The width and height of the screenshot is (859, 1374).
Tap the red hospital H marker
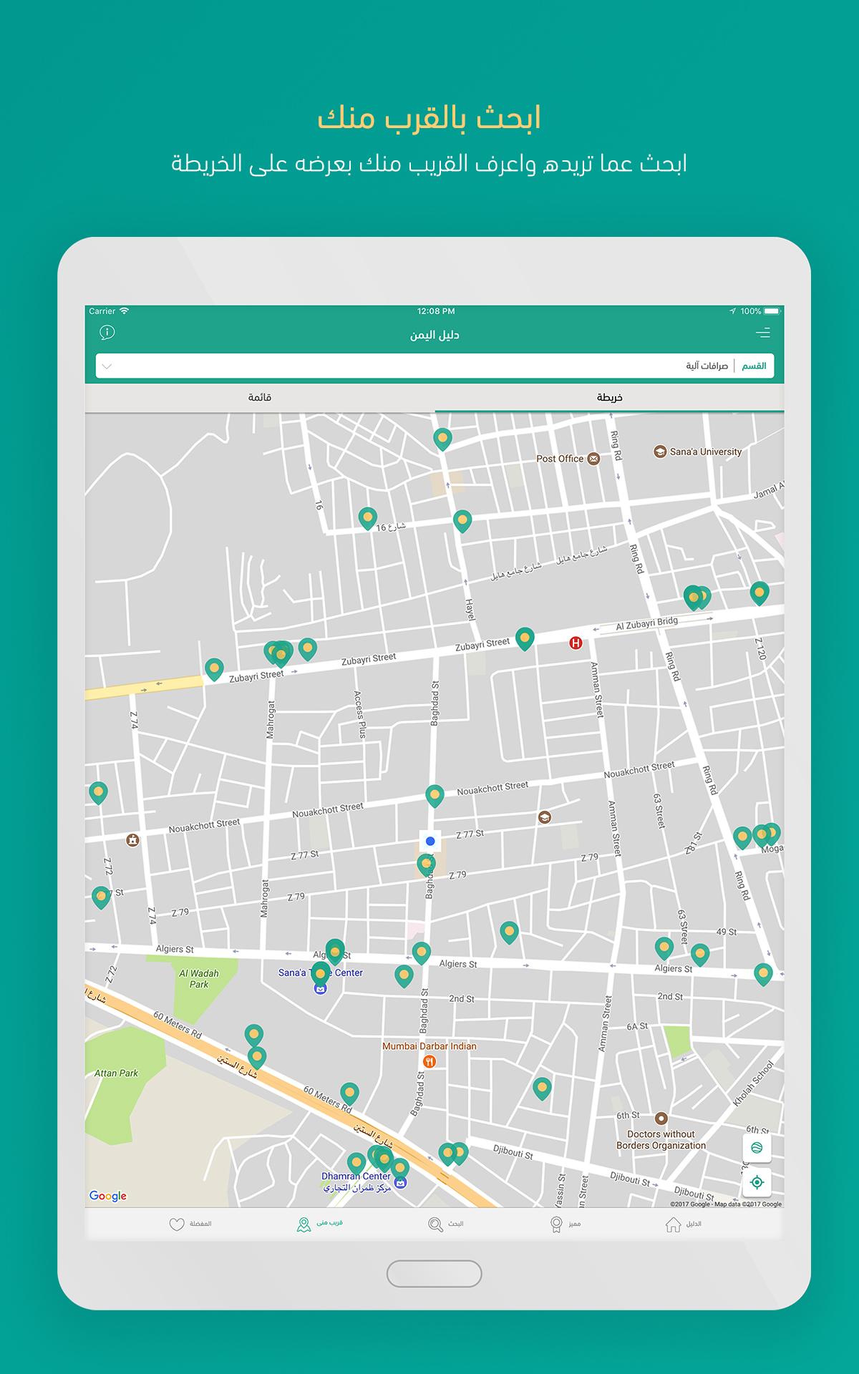click(575, 643)
